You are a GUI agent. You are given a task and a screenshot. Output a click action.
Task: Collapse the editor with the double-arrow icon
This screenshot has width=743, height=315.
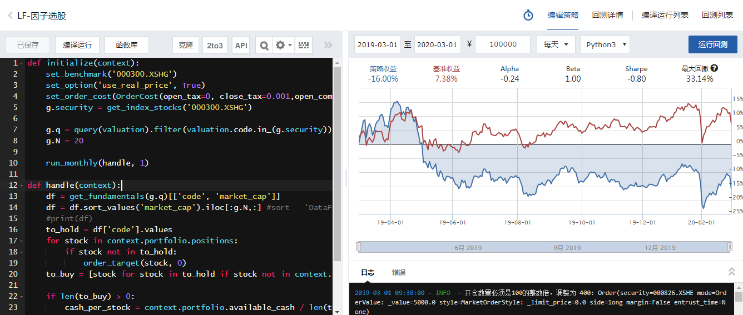tap(328, 45)
